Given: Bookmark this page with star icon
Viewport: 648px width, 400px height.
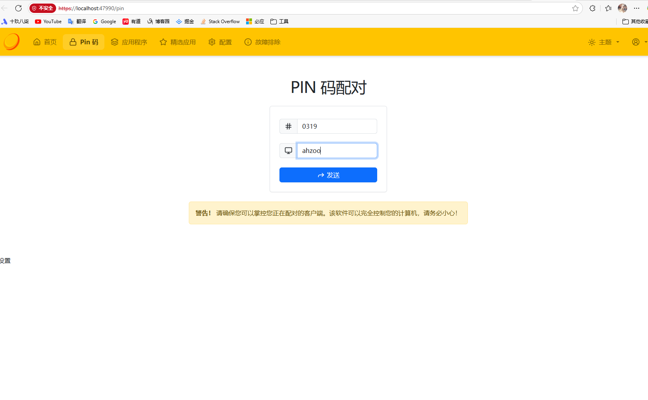Looking at the screenshot, I should (575, 8).
